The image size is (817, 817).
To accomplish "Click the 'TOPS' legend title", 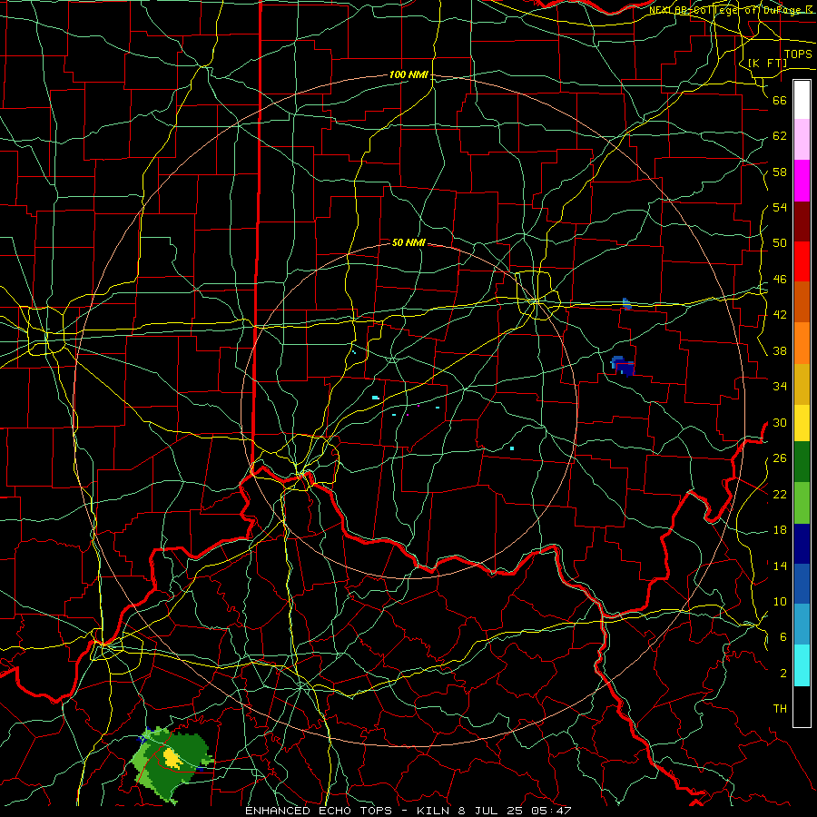I will (x=798, y=54).
